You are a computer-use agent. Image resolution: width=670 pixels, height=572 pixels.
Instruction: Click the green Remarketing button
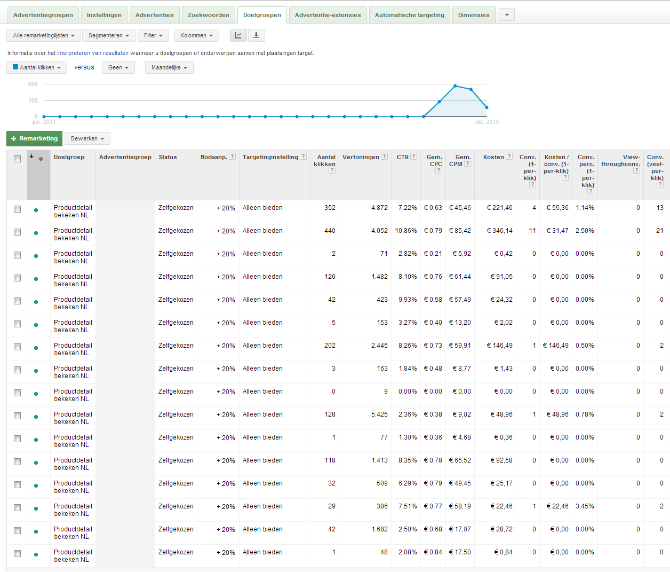[34, 138]
